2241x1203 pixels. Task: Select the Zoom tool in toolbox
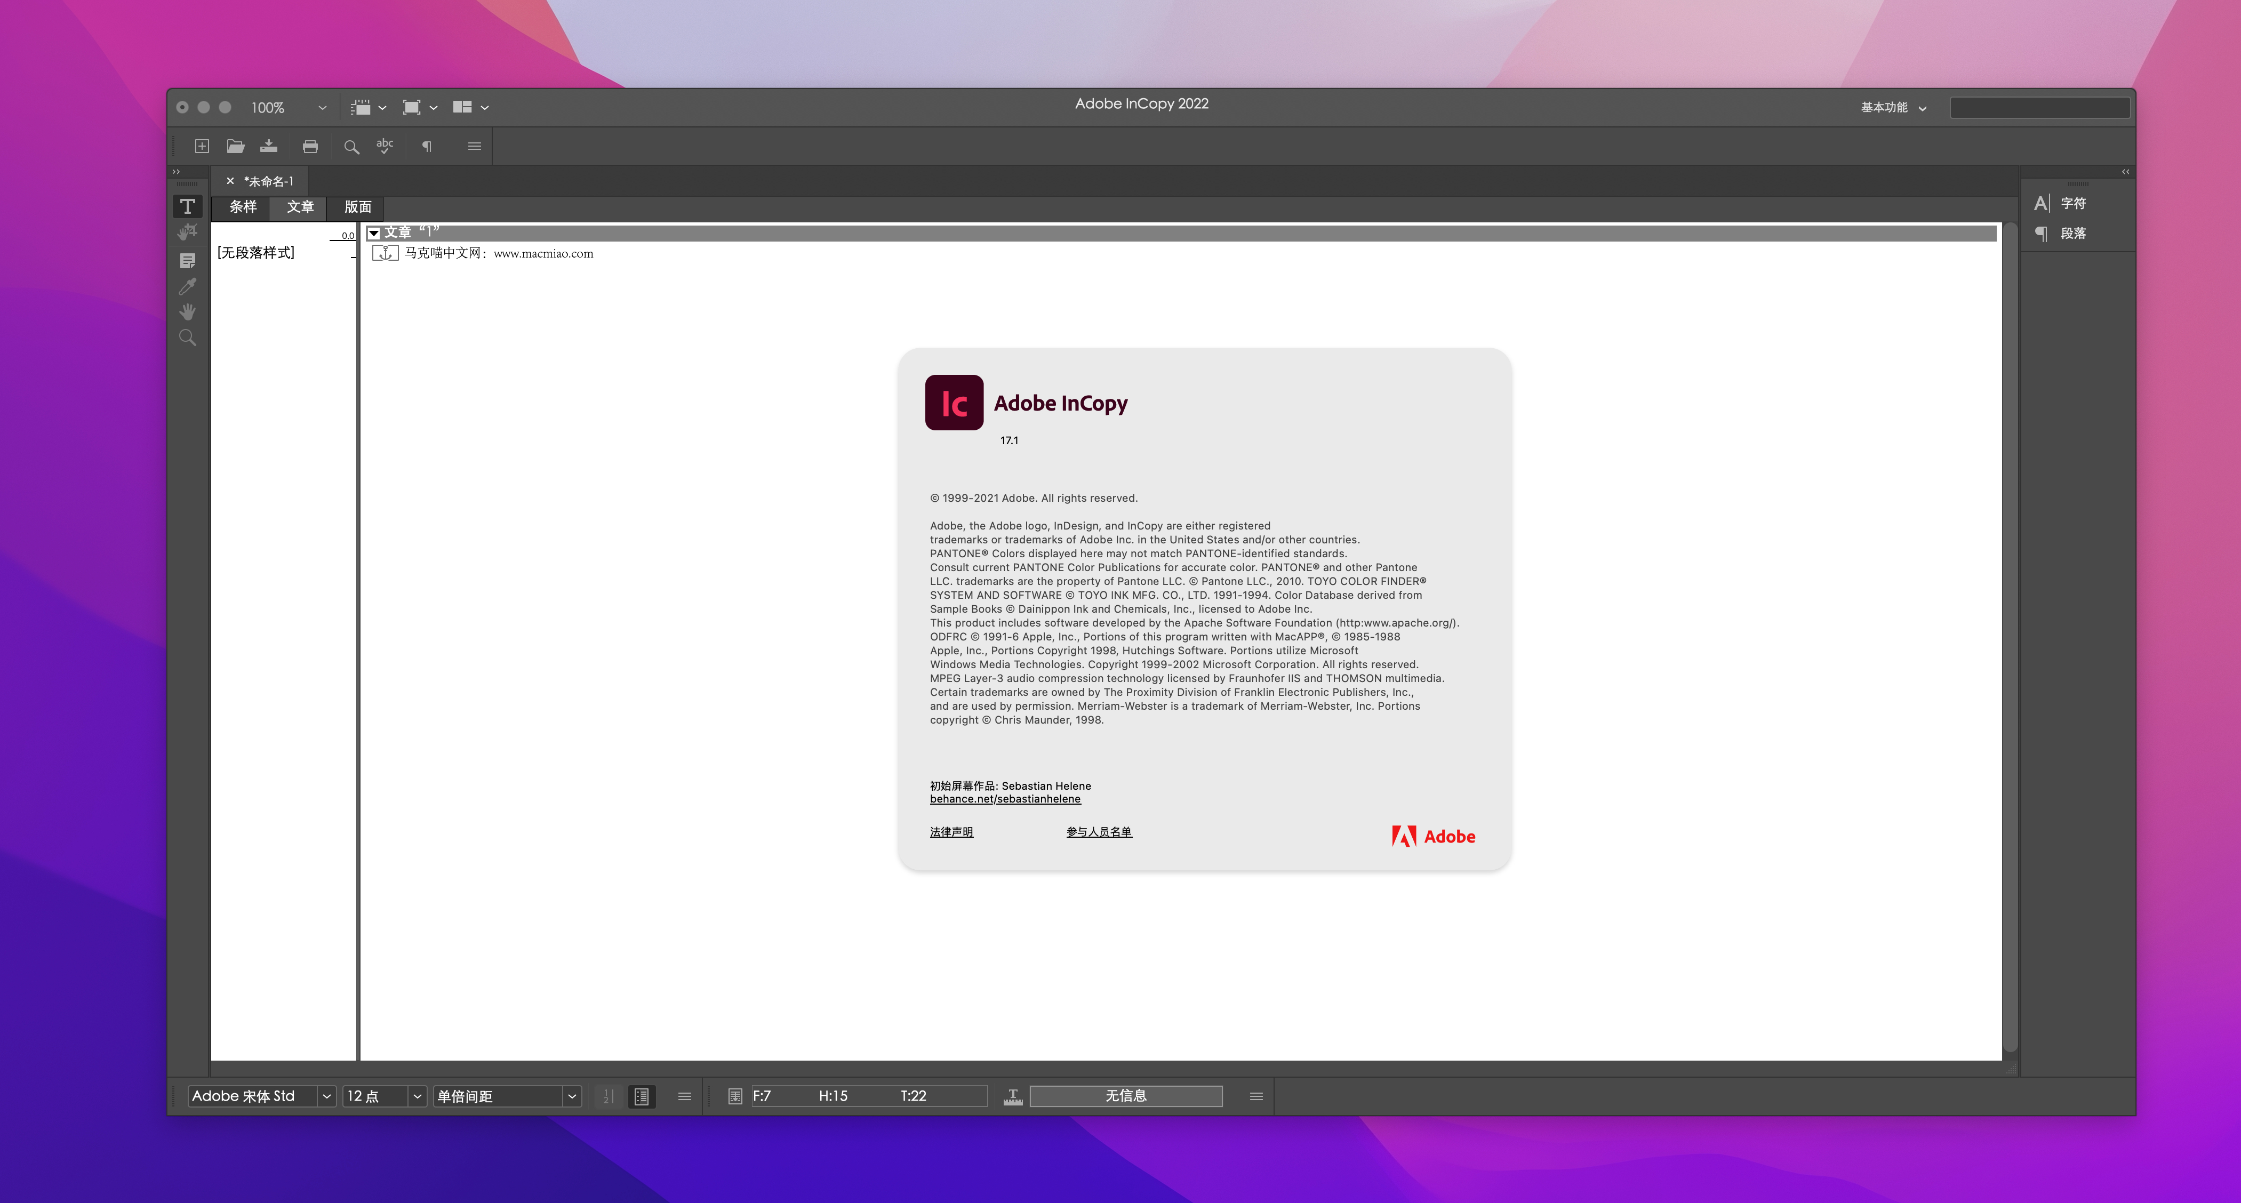pyautogui.click(x=187, y=338)
